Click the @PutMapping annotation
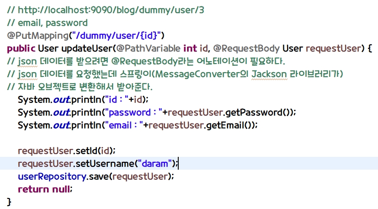378x209 pixels. click(x=38, y=36)
